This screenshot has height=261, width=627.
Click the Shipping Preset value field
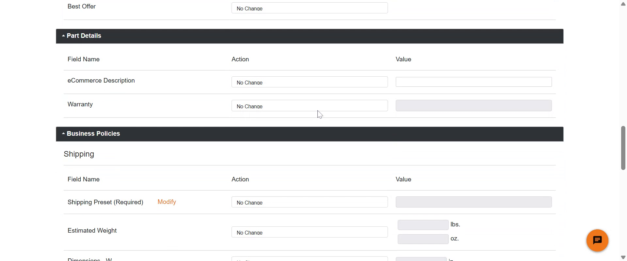click(x=474, y=202)
